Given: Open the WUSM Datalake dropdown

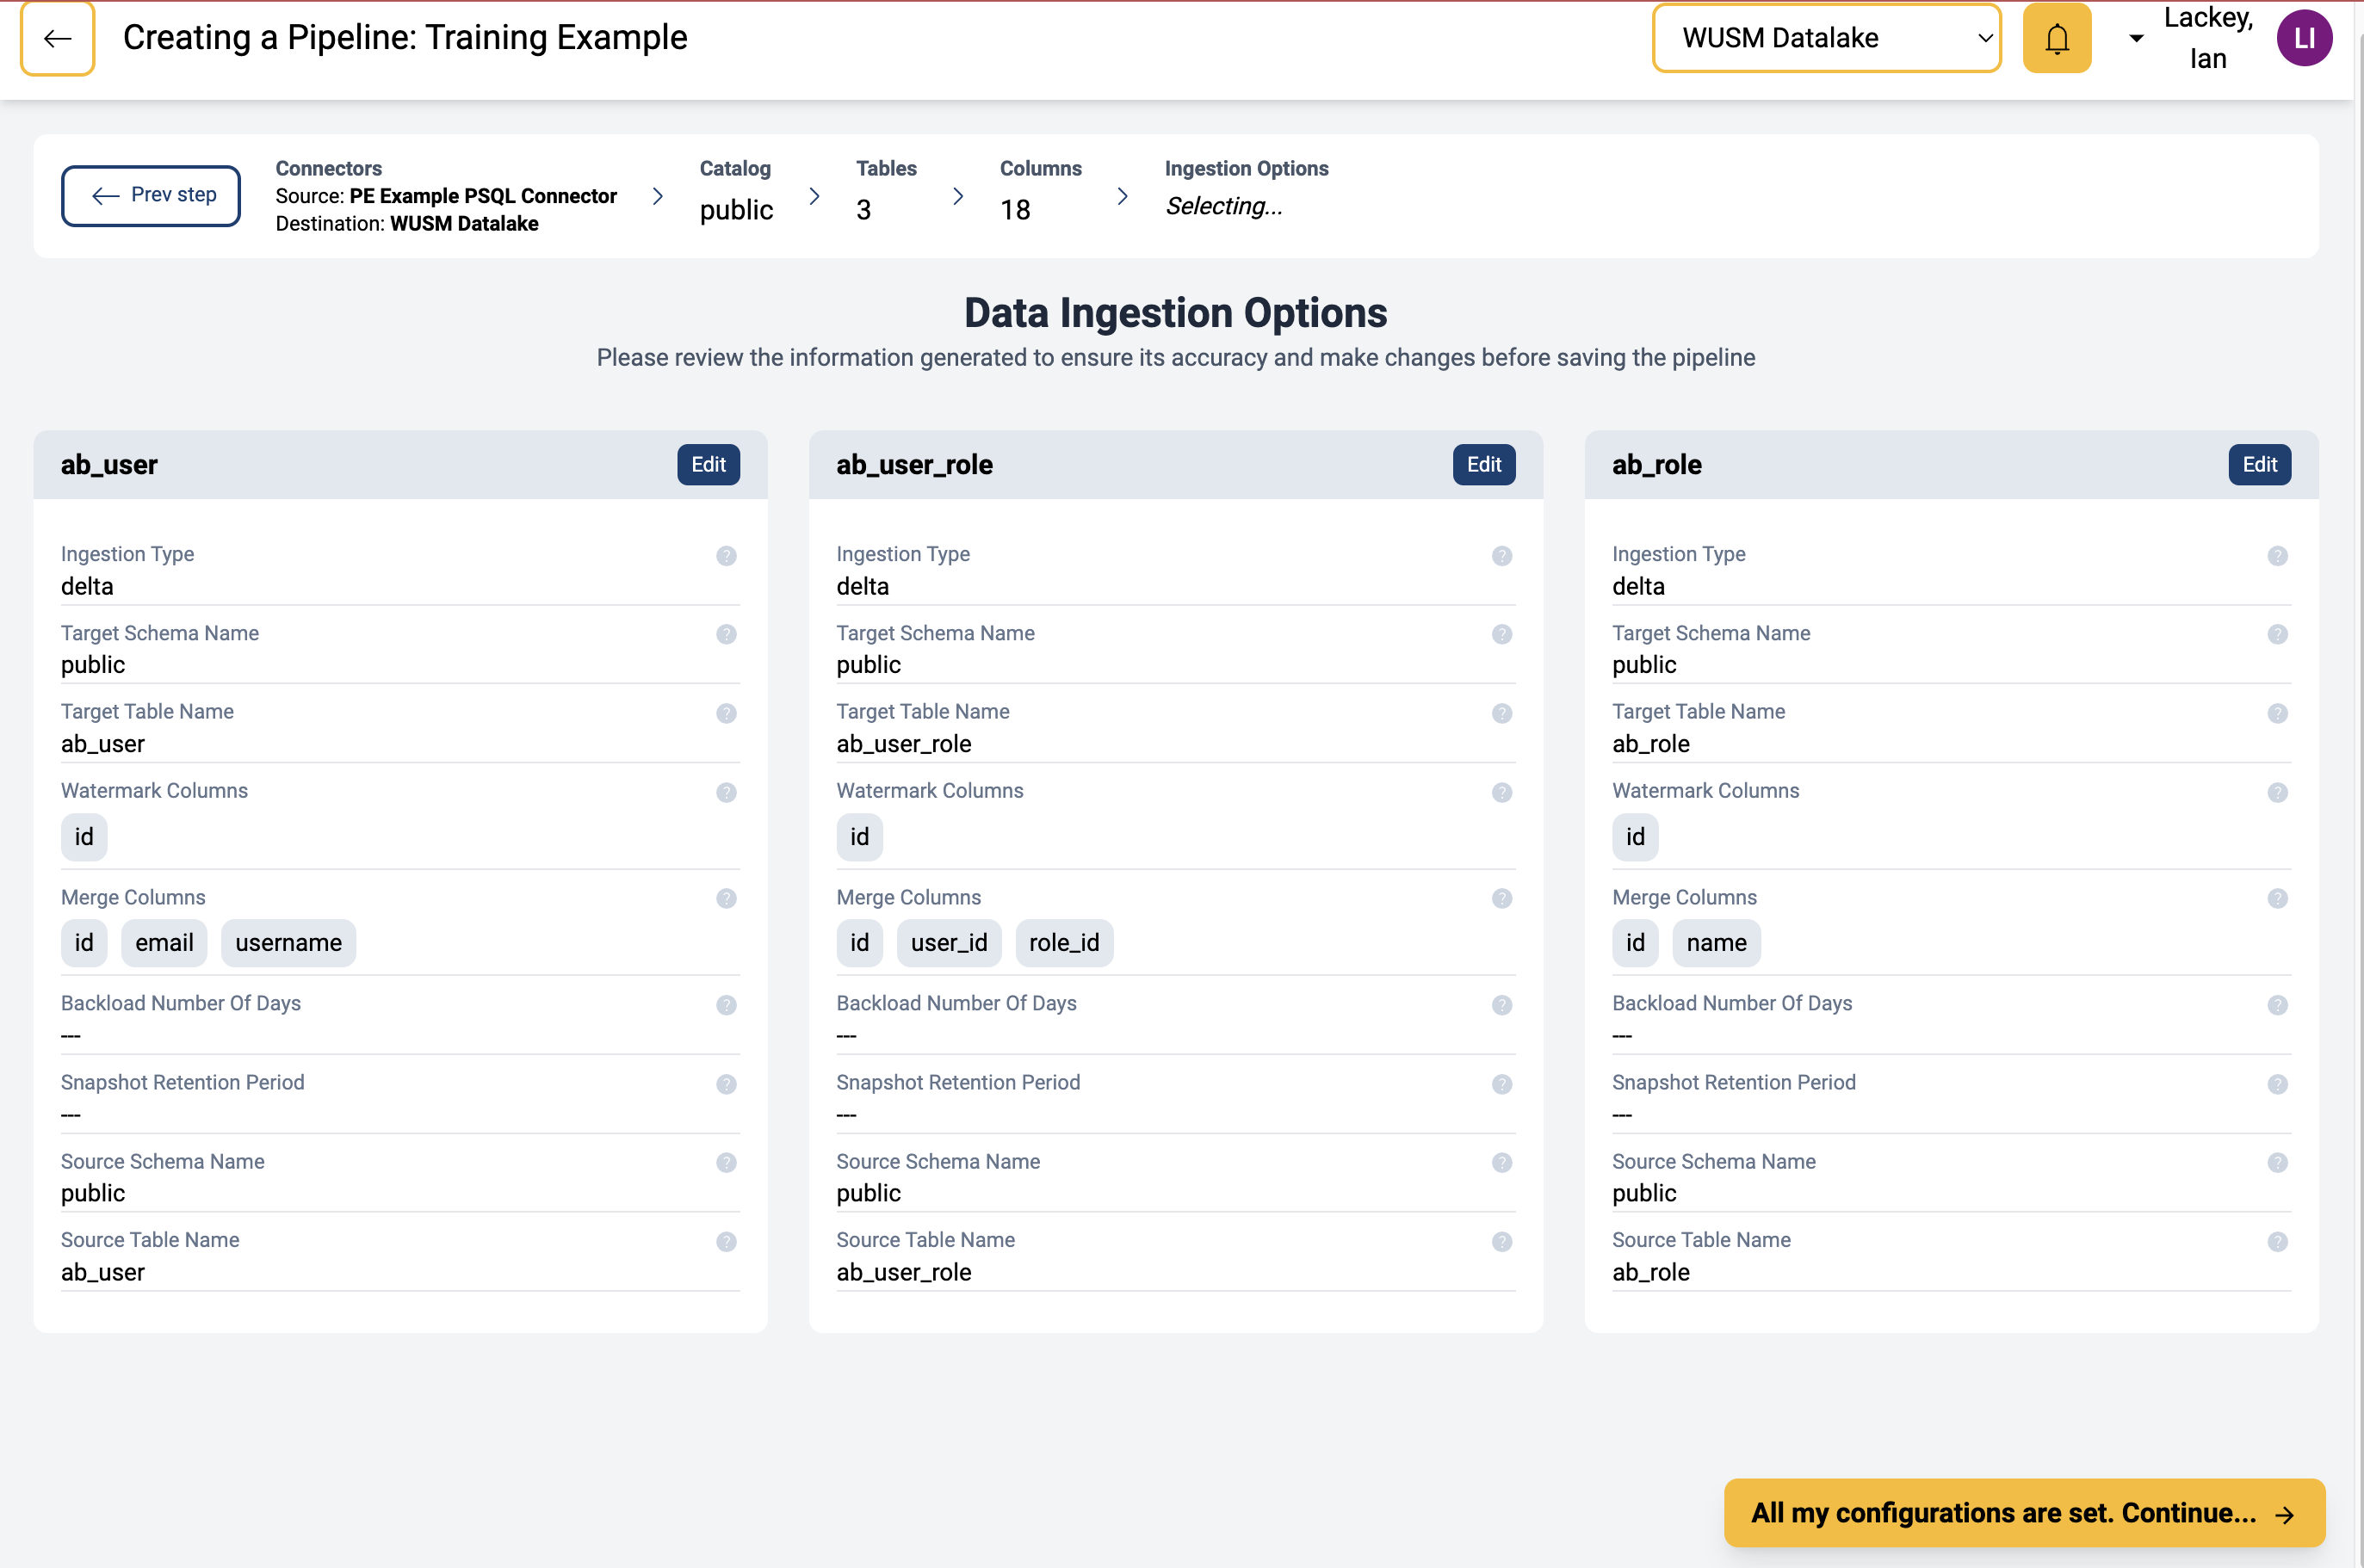Looking at the screenshot, I should coord(1826,38).
